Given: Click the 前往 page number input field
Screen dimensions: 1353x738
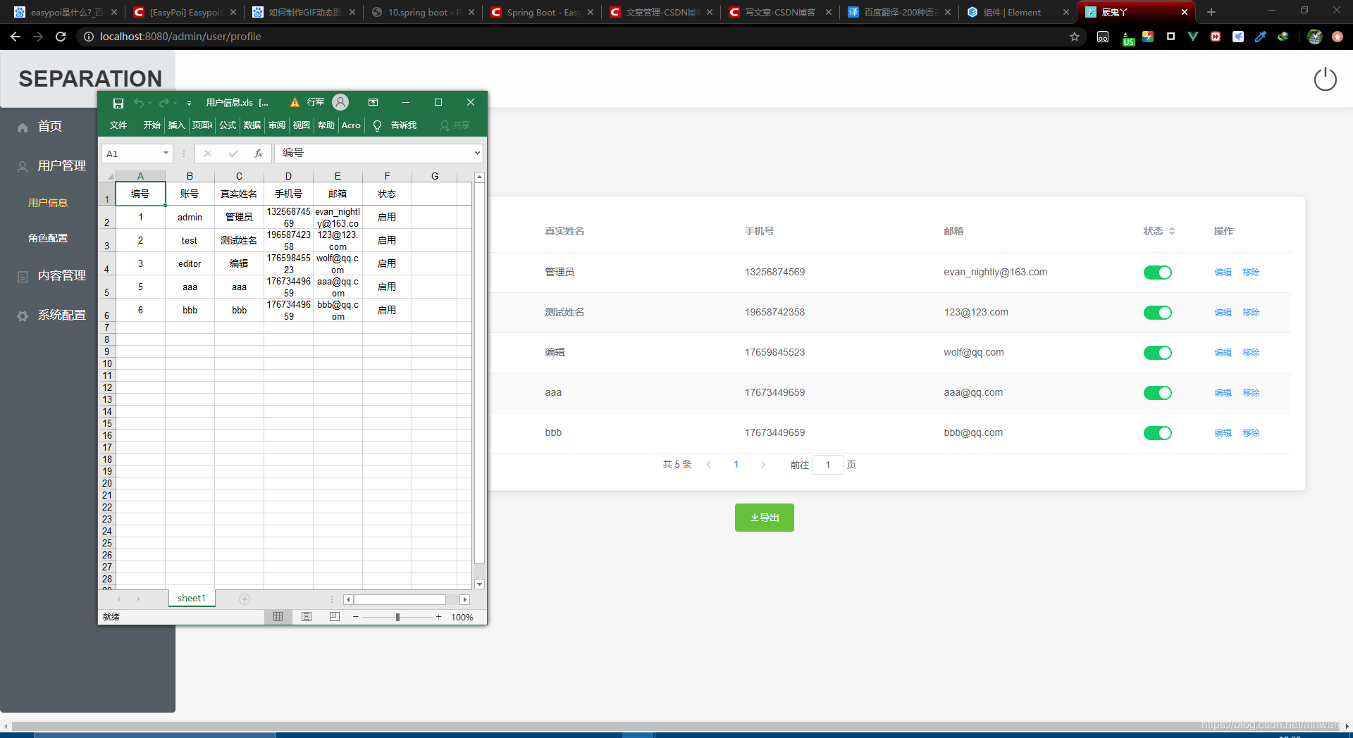Looking at the screenshot, I should tap(828, 465).
